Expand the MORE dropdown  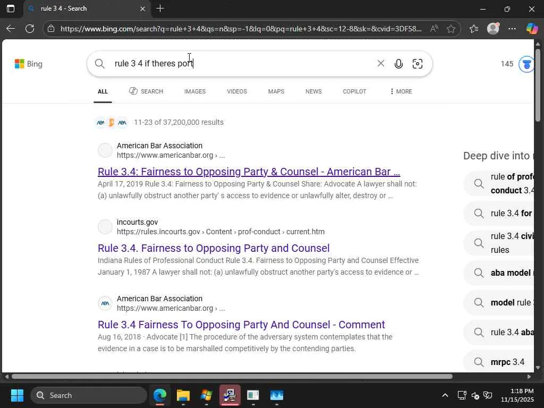coord(401,91)
